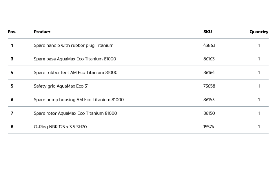Click the O-Ring NBR 125 x 3.5 SH70 product
This screenshot has width=277, height=187.
click(60, 127)
